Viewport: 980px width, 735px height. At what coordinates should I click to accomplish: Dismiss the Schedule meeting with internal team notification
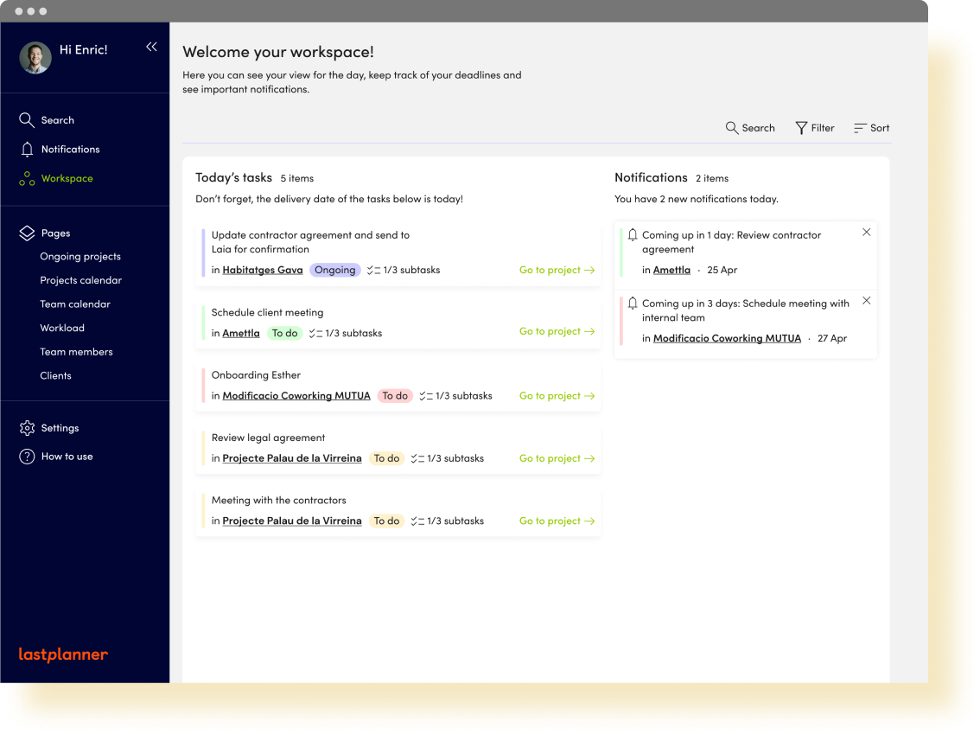coord(866,300)
